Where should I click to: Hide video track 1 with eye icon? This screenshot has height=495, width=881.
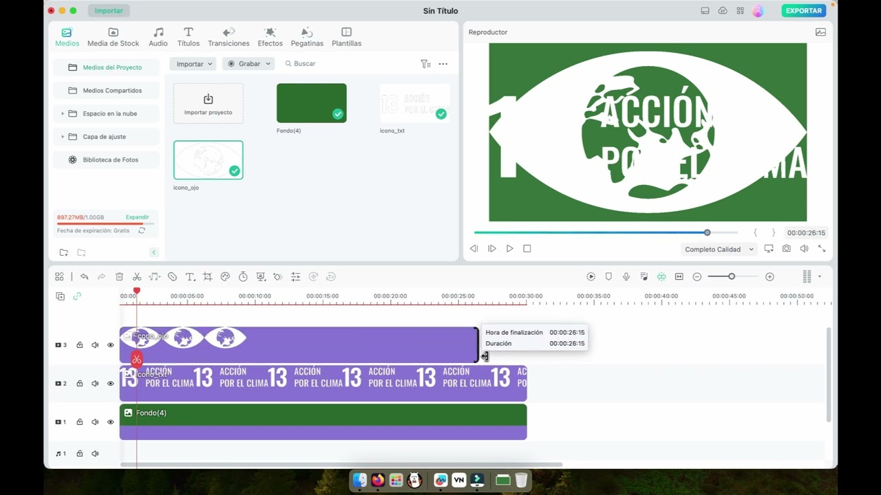110,422
